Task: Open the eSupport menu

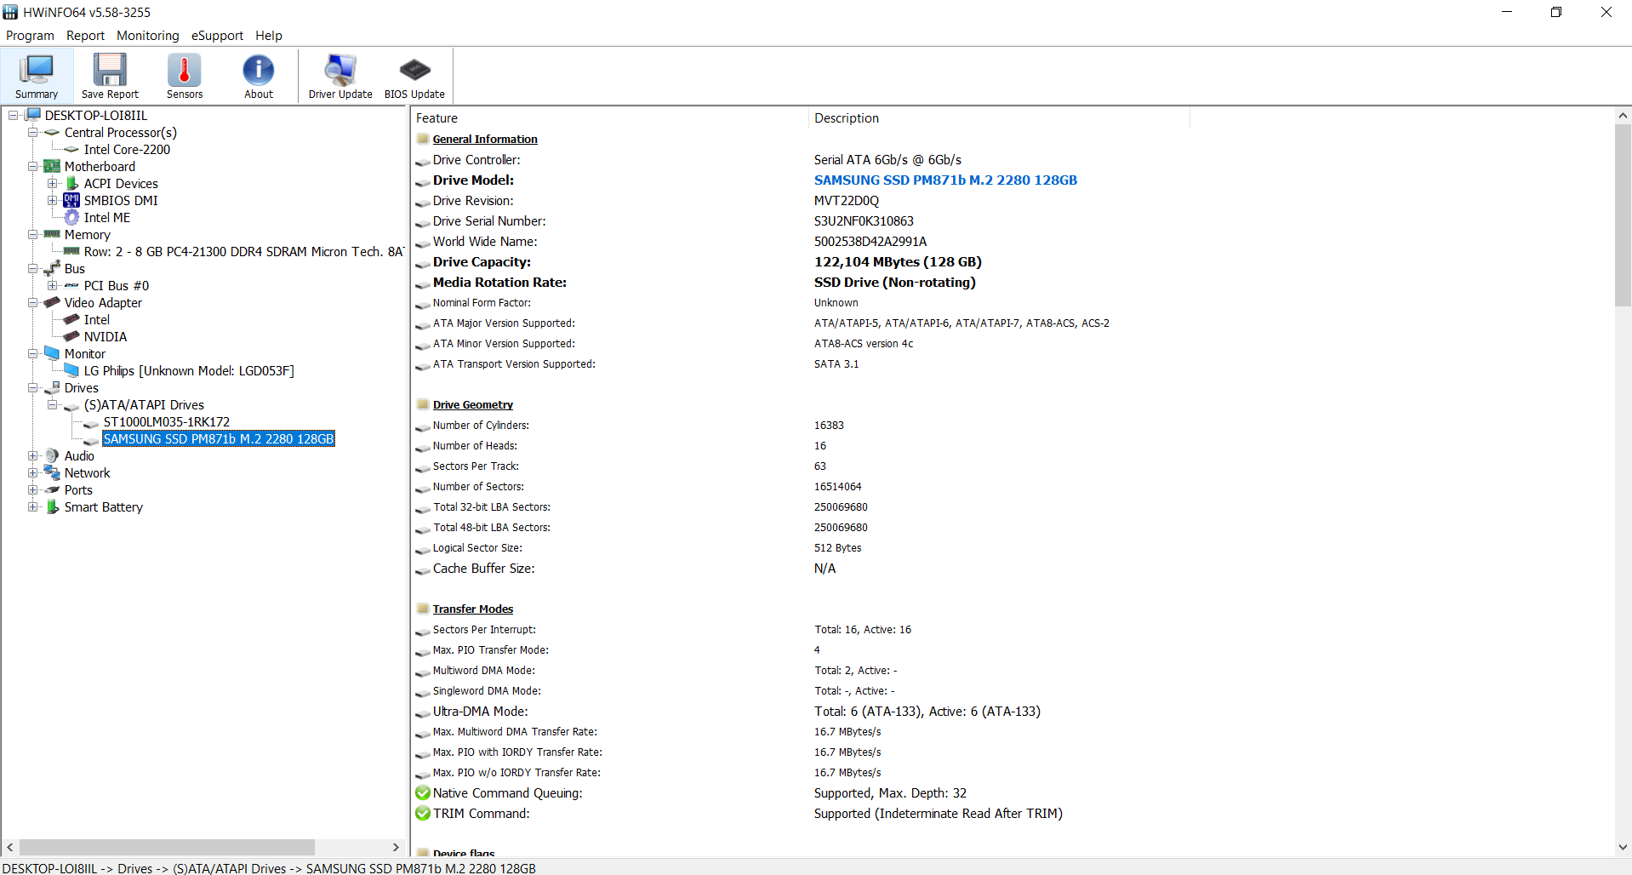Action: (x=217, y=36)
